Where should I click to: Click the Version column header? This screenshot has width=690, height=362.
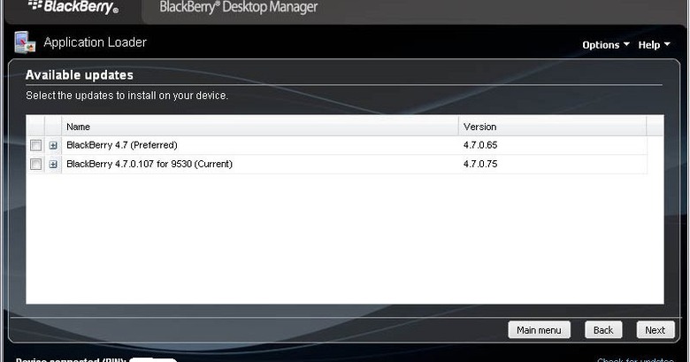(552, 127)
